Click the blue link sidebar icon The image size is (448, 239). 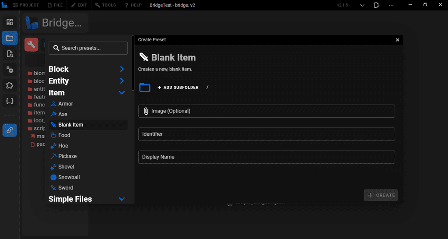(x=10, y=130)
